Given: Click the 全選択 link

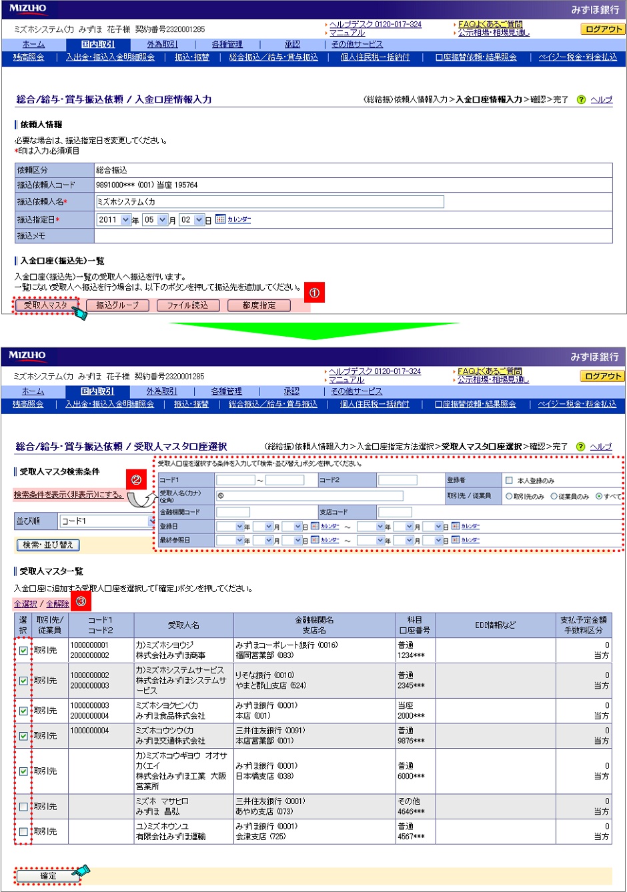Looking at the screenshot, I should [25, 604].
